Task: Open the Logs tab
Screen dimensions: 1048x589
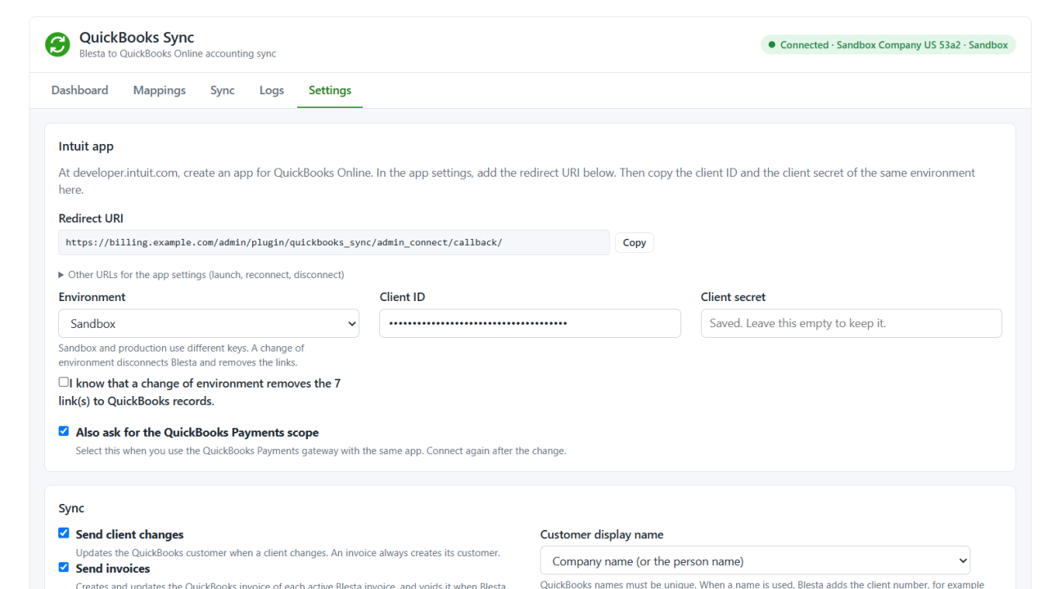Action: [x=272, y=90]
